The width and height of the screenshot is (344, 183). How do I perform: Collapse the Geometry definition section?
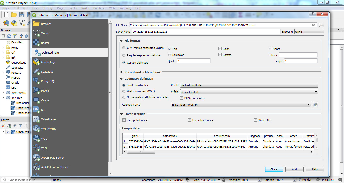pyautogui.click(x=122, y=79)
